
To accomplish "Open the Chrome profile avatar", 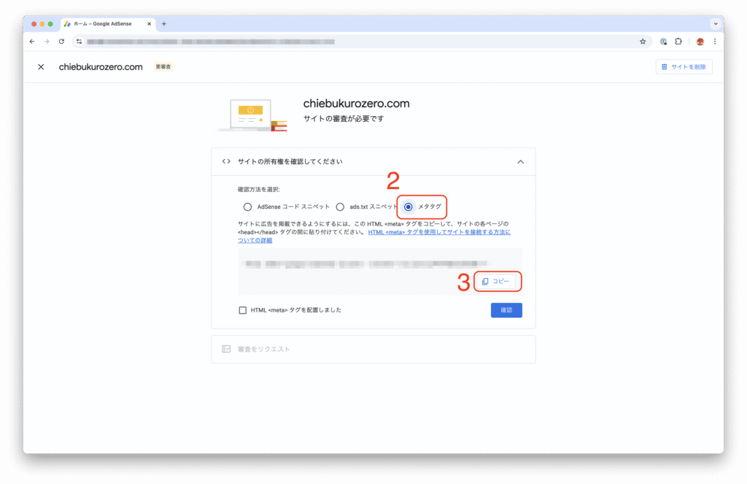I will click(700, 42).
